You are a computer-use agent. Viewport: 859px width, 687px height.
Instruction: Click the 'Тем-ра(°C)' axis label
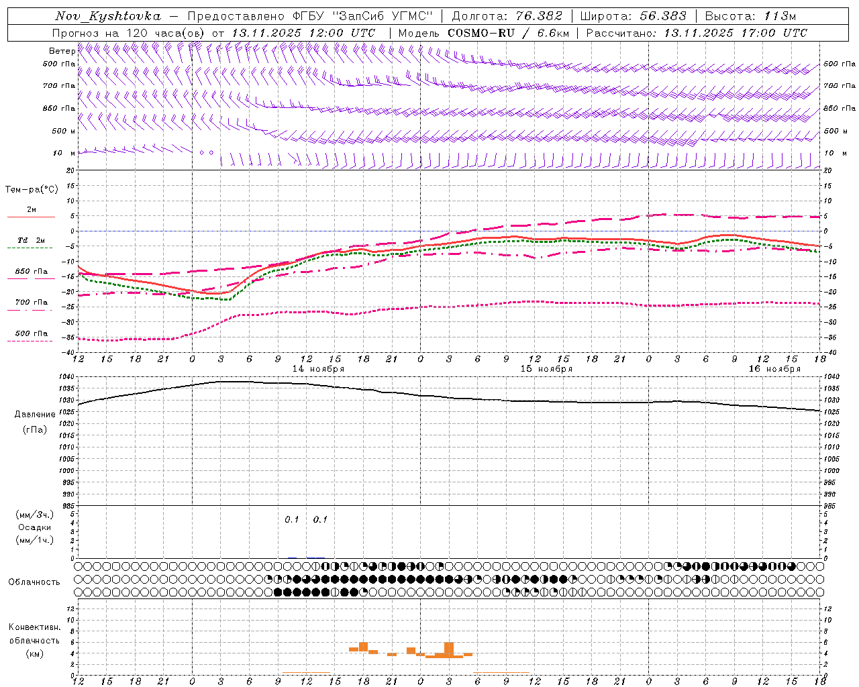(x=32, y=189)
